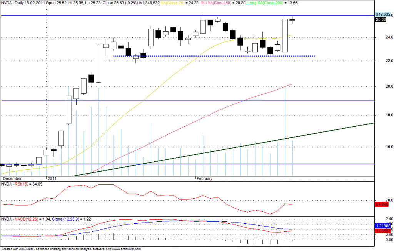The height and width of the screenshot is (251, 394).
Task: Click the 'NVDA - RSI(15) = 64.85' pane title
Action: tap(22, 184)
